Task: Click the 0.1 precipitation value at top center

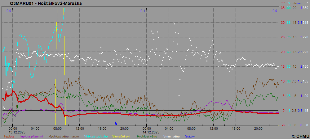Action: (x=142, y=11)
